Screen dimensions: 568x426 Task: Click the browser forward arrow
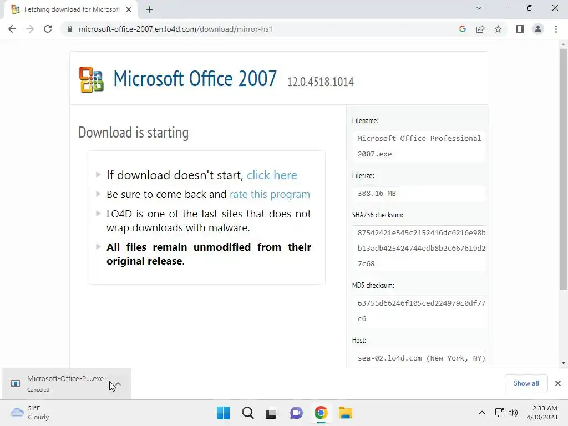[x=30, y=29]
